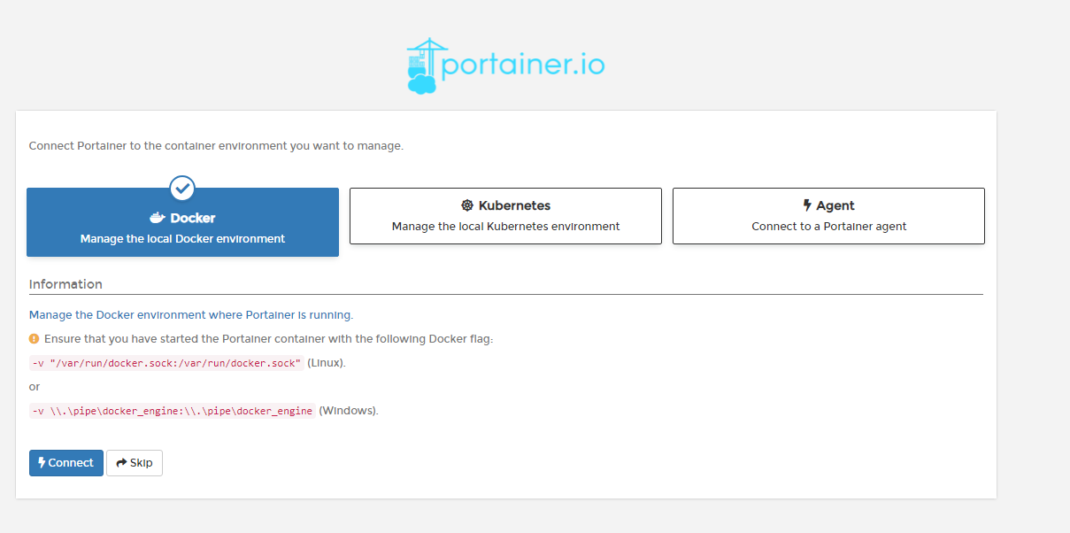The height and width of the screenshot is (533, 1070).
Task: Click the Information section heading
Action: coord(65,284)
